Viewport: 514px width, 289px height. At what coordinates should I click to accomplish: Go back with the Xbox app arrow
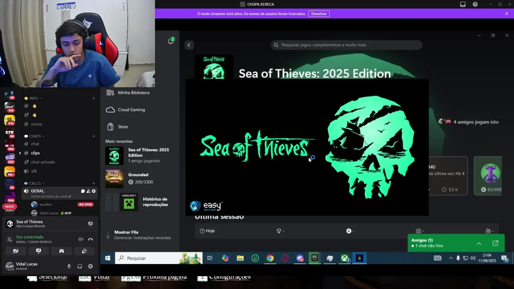189,45
